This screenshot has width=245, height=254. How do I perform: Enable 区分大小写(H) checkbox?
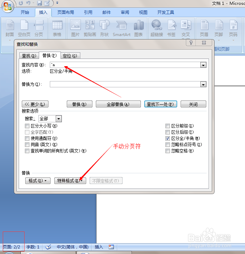click(27, 126)
